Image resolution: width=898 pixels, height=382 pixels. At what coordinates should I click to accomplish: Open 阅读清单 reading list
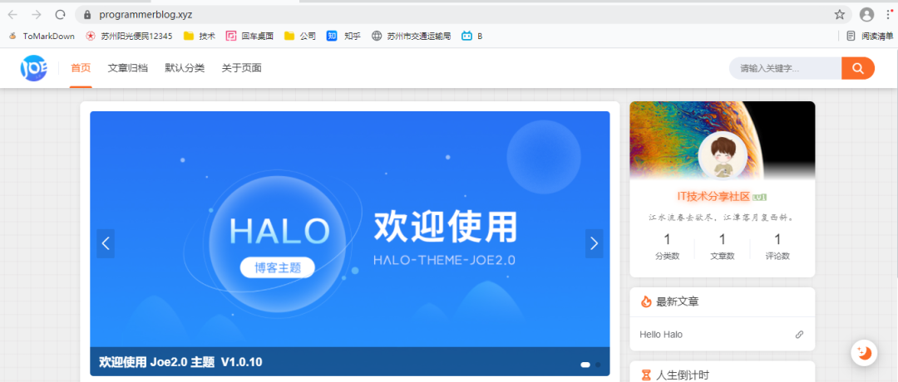click(x=870, y=36)
